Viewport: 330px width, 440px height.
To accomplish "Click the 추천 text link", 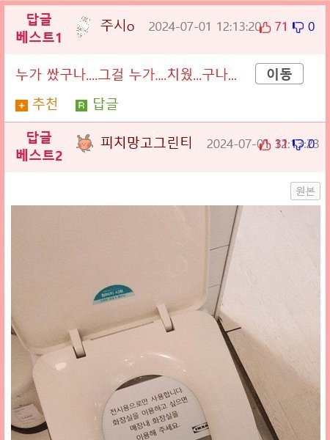I will pyautogui.click(x=45, y=104).
